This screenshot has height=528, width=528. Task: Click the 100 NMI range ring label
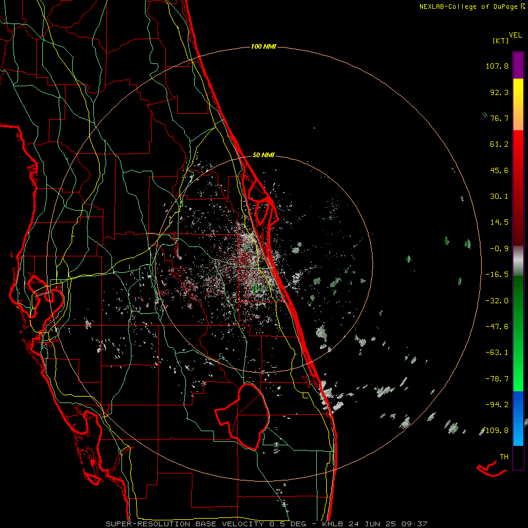[263, 46]
